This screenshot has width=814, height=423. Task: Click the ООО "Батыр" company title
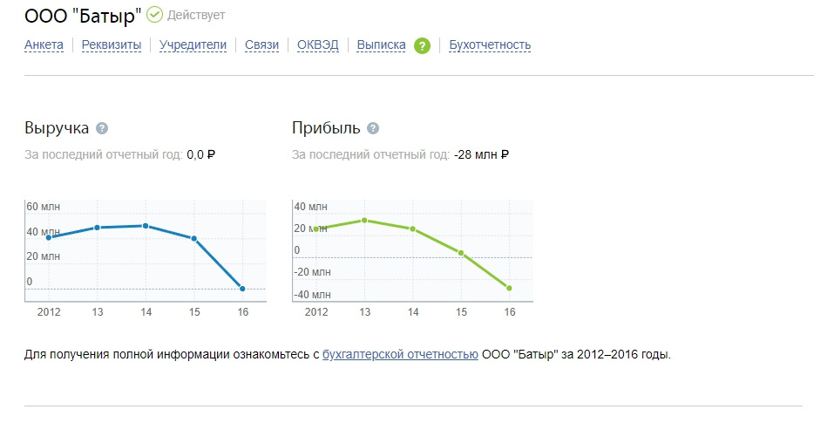click(x=83, y=16)
